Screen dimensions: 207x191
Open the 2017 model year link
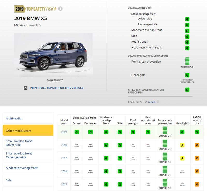64,158
